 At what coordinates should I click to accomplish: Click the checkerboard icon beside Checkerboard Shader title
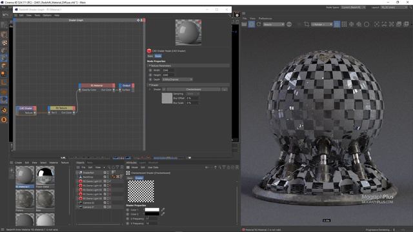(x=128, y=173)
